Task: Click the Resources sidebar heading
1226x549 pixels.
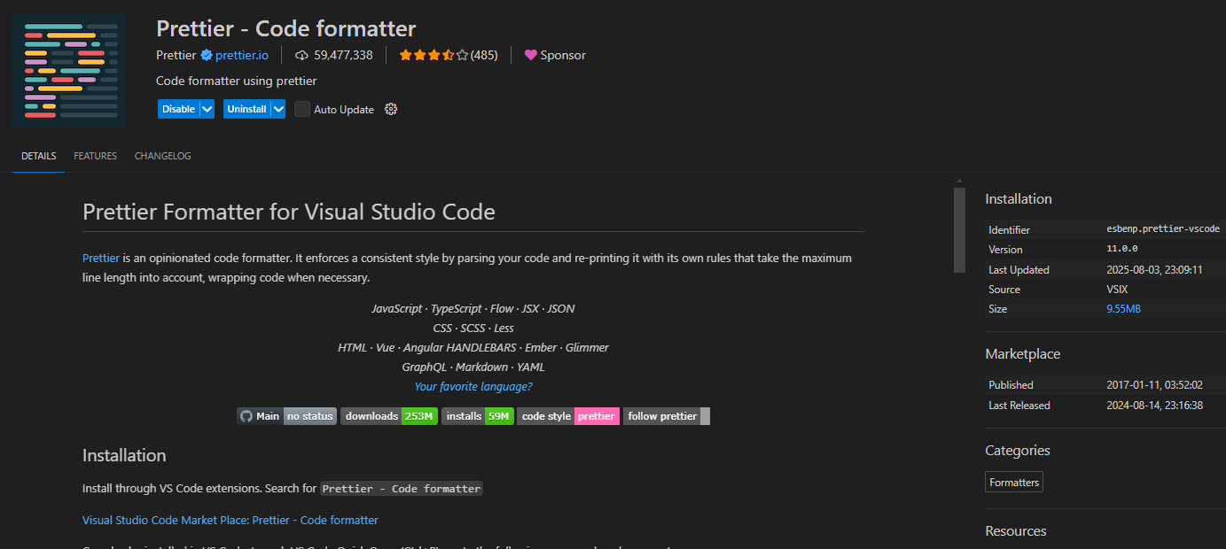Action: click(x=1016, y=531)
